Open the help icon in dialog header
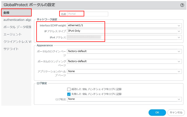Image resolution: width=187 pixels, height=117 pixels. (x=182, y=5)
